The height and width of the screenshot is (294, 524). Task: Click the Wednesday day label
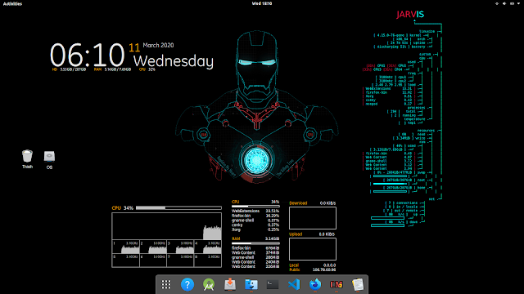173,62
